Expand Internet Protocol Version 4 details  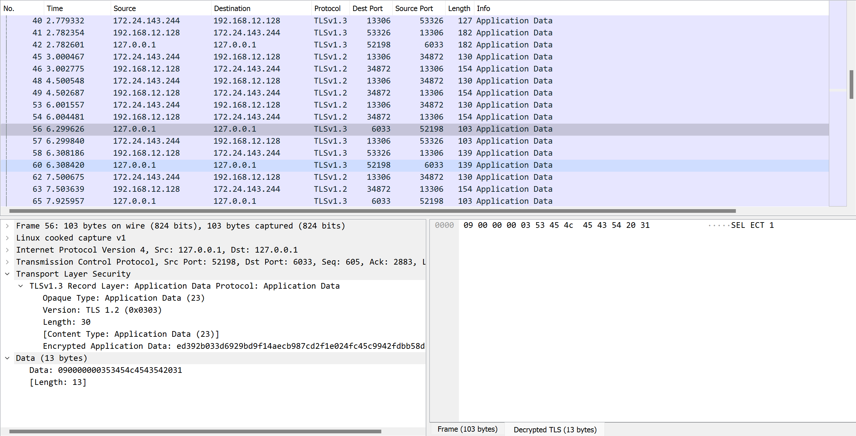tap(7, 250)
